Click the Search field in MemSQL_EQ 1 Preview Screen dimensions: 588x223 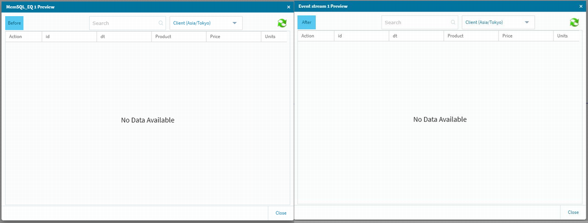point(127,23)
